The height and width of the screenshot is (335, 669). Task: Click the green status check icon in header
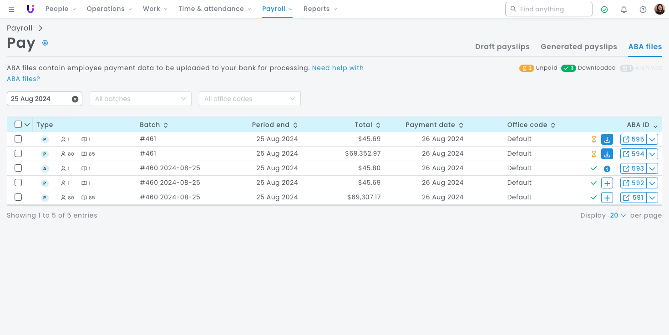click(x=604, y=9)
